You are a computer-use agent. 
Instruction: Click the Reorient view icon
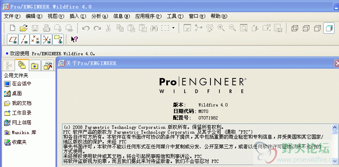[255, 28]
